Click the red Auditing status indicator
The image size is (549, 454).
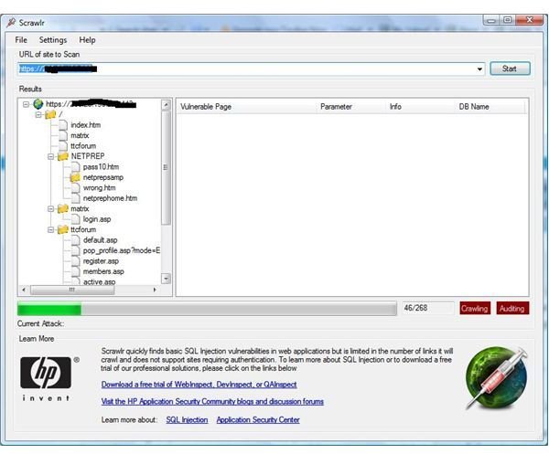[512, 308]
